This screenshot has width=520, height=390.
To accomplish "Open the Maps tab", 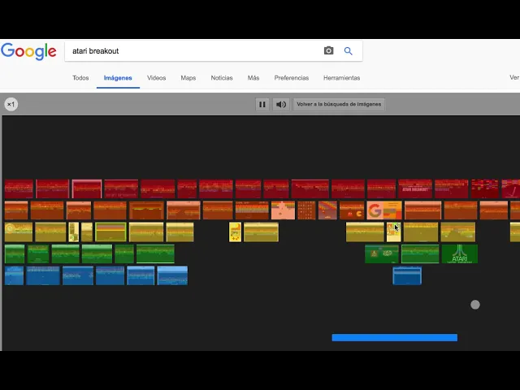I will (x=188, y=78).
